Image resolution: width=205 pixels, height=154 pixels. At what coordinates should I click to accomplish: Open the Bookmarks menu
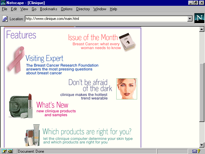click(48, 9)
